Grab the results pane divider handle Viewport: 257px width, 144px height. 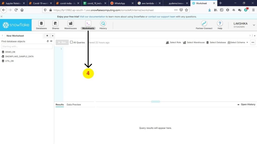click(x=155, y=101)
